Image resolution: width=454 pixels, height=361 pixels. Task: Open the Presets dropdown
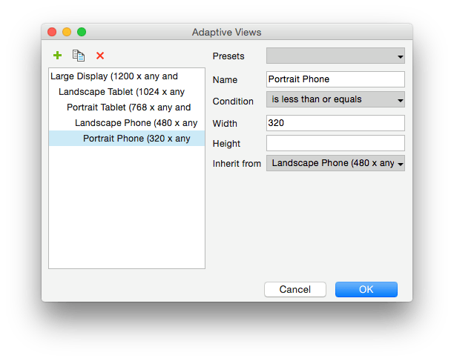click(335, 56)
